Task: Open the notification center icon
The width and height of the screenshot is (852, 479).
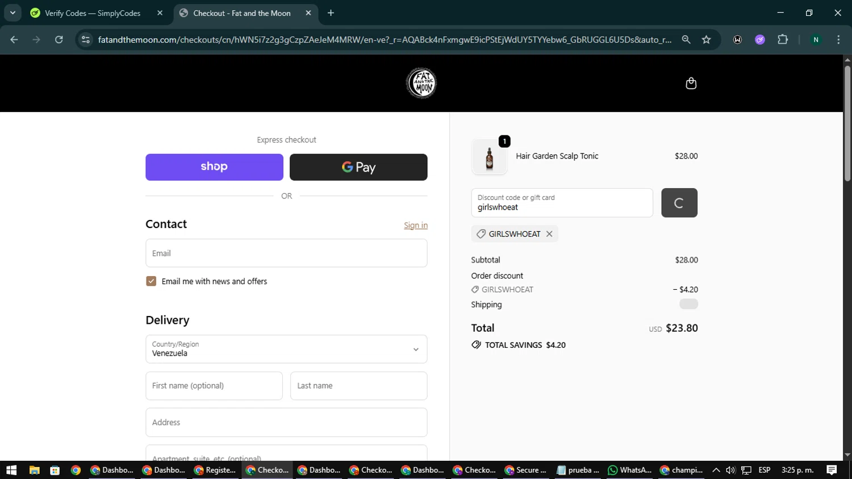Action: 832,470
